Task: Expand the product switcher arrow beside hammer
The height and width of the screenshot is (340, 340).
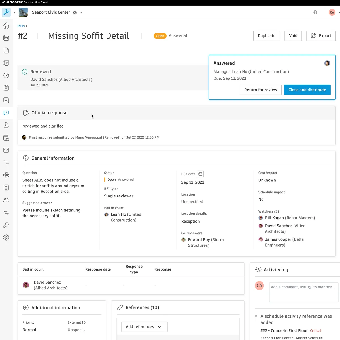Action: pyautogui.click(x=15, y=12)
